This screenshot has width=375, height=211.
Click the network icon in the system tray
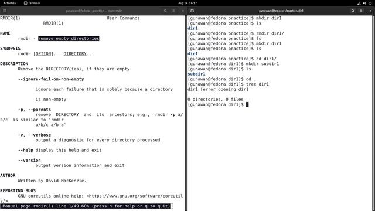coord(359,3)
